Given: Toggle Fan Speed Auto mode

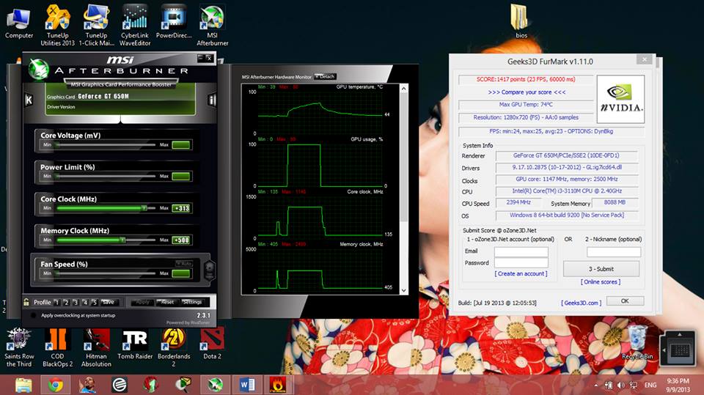Looking at the screenshot, I should coord(184,264).
